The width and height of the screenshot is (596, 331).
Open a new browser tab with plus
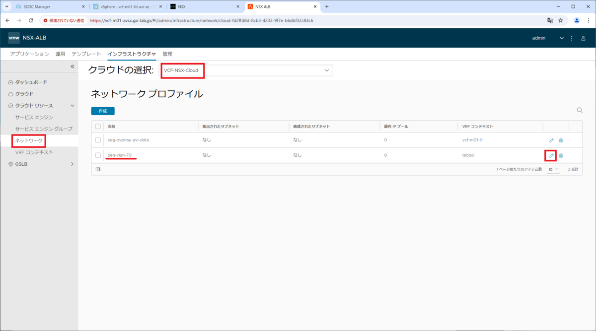(327, 6)
